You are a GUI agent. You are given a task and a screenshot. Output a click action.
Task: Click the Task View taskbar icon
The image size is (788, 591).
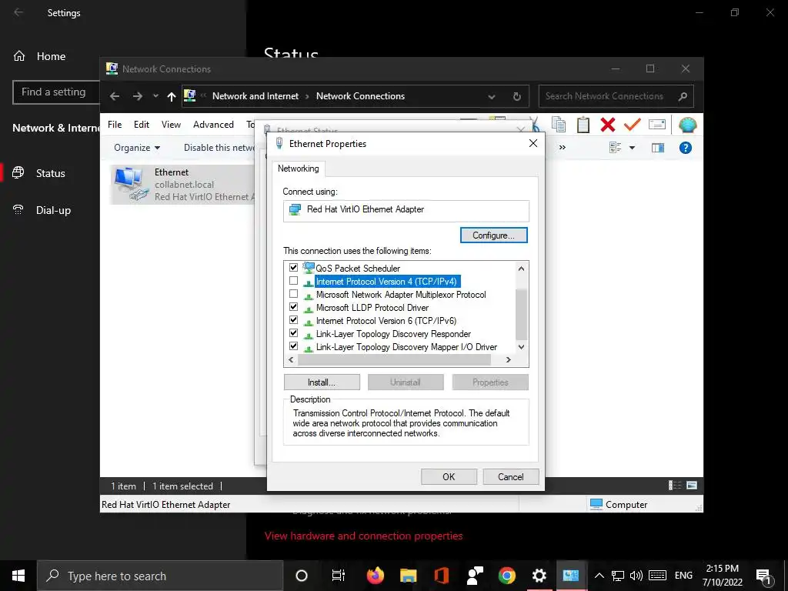tap(339, 576)
